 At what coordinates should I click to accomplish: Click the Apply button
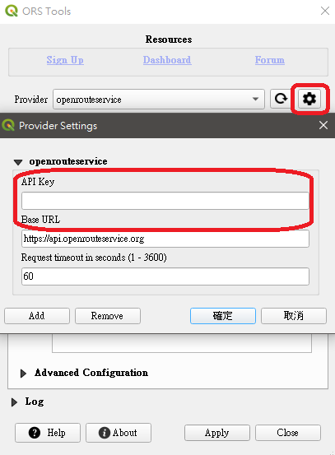[217, 433]
